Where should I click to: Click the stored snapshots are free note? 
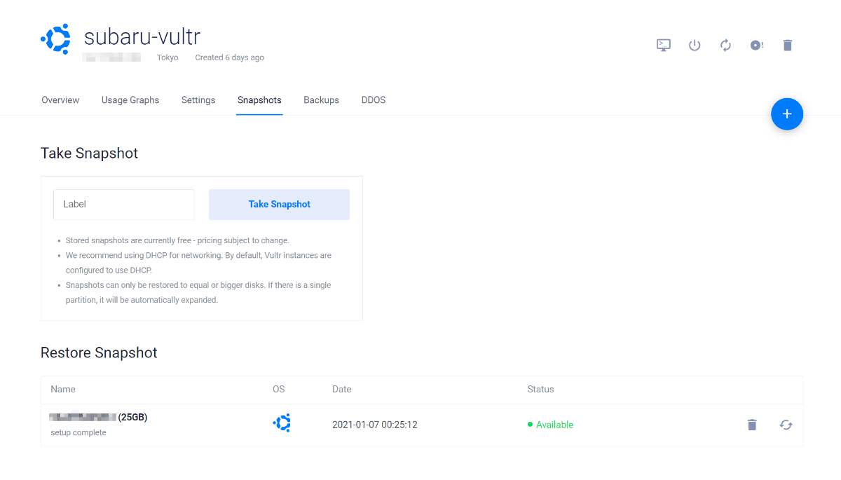(177, 240)
